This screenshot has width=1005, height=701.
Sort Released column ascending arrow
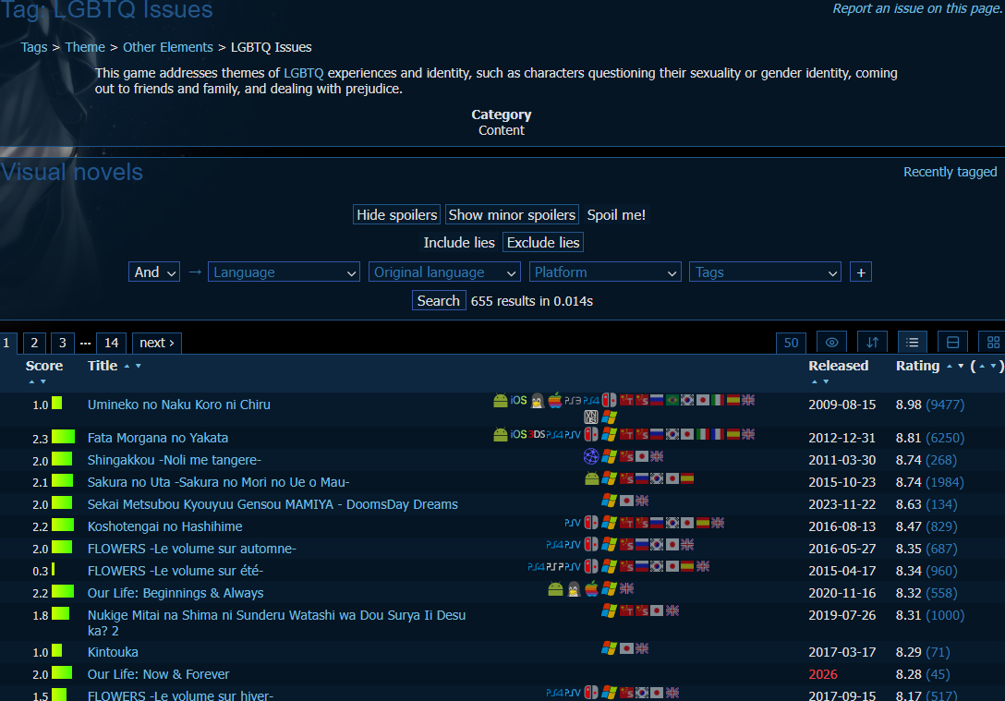point(815,381)
